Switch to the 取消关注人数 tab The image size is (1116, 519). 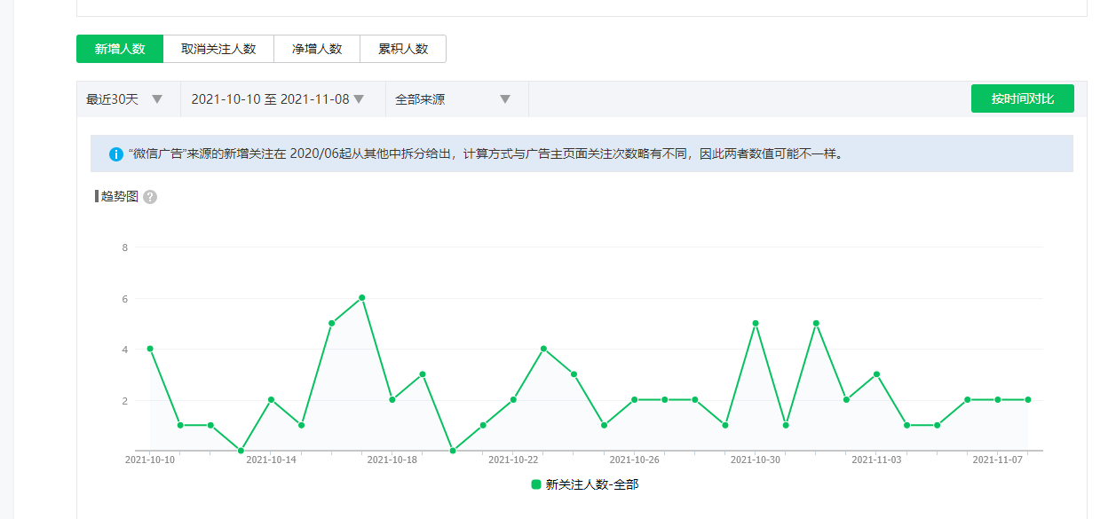pos(218,49)
